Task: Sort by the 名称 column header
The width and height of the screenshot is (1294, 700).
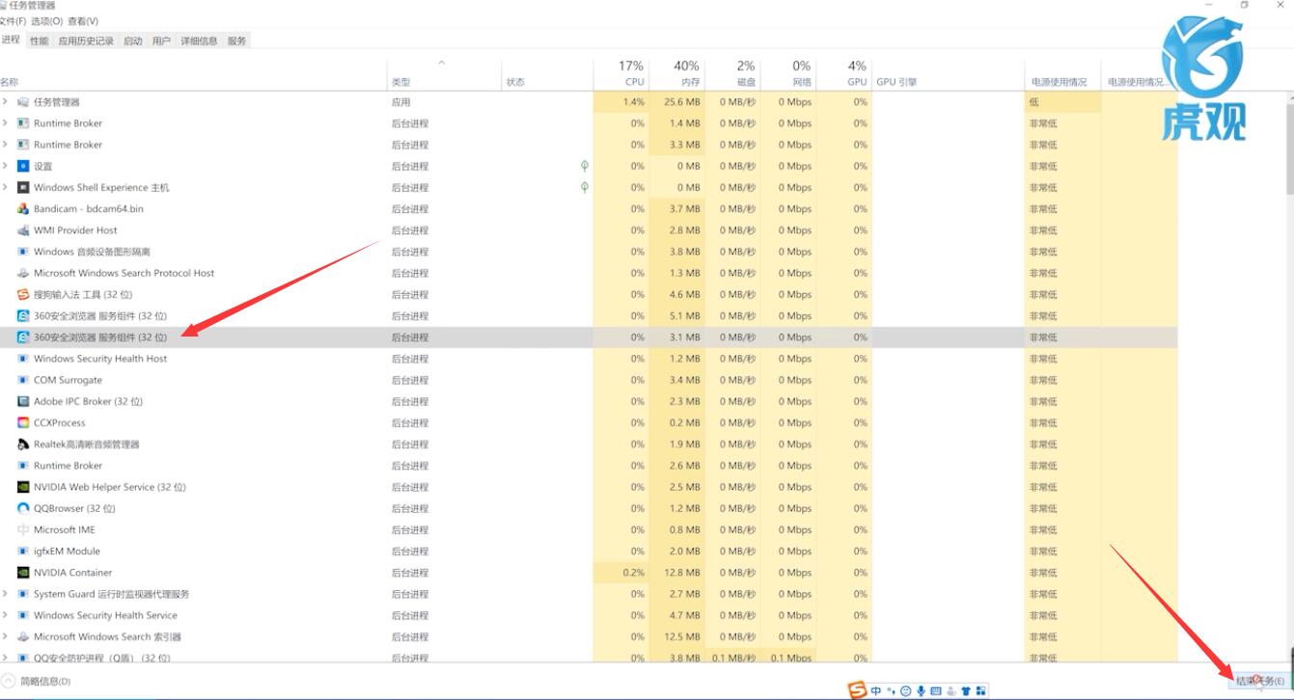Action: pos(193,73)
